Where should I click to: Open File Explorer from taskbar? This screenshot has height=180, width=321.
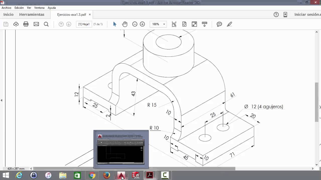pos(63,175)
